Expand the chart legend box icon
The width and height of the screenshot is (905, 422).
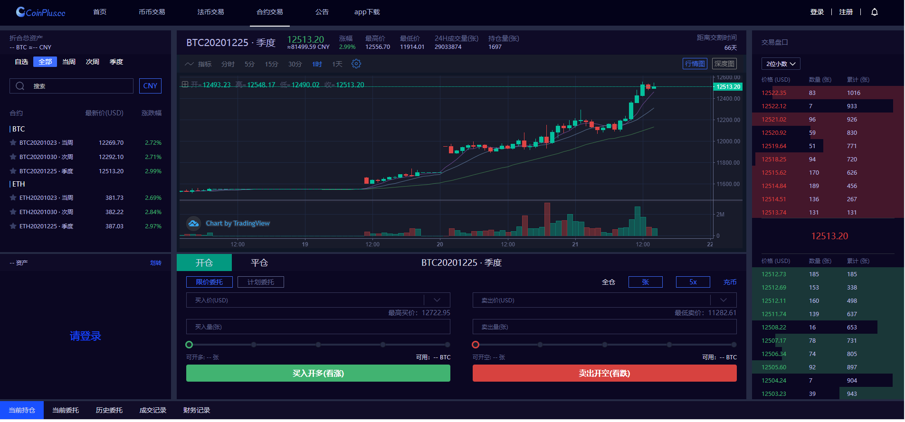(x=185, y=84)
